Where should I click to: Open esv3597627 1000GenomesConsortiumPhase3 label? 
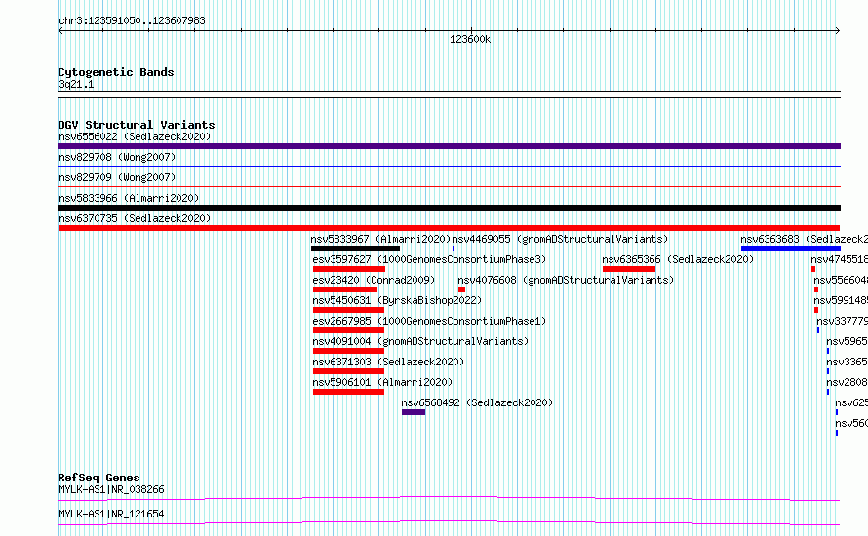coord(429,259)
